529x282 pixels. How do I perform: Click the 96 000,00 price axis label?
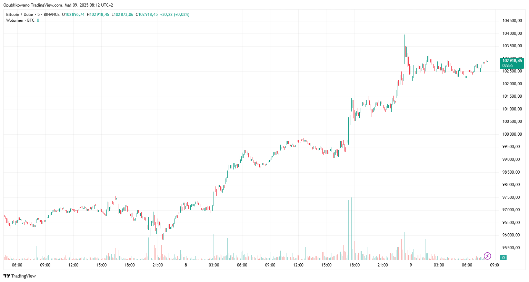pos(511,235)
